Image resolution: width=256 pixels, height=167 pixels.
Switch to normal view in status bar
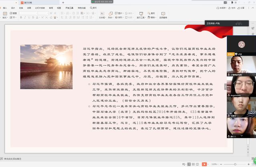(x=188, y=164)
